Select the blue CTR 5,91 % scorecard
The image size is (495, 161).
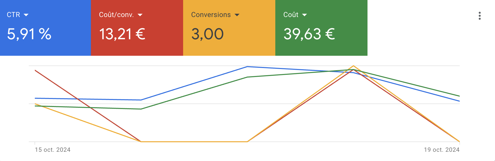pyautogui.click(x=45, y=28)
